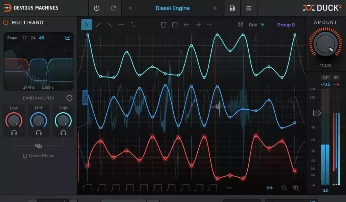Screen dimensions: 346x202
Task: Click the zoom out magnifier
Action: click(284, 188)
